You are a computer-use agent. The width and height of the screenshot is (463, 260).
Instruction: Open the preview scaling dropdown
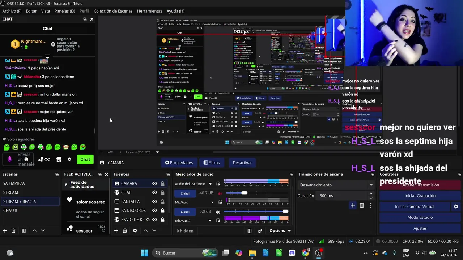coord(157,152)
